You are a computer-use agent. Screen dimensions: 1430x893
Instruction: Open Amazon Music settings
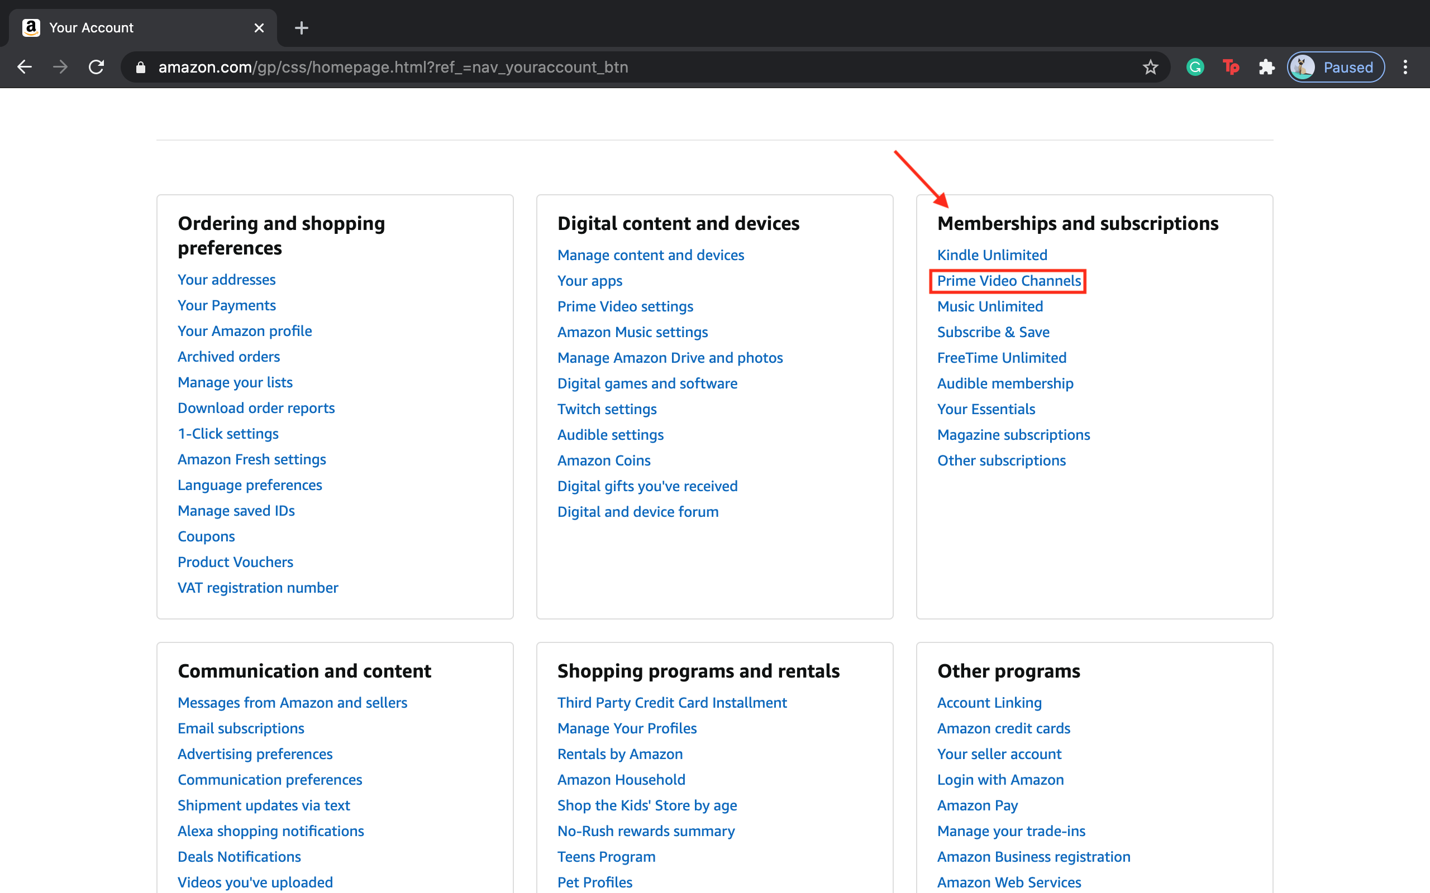point(632,332)
